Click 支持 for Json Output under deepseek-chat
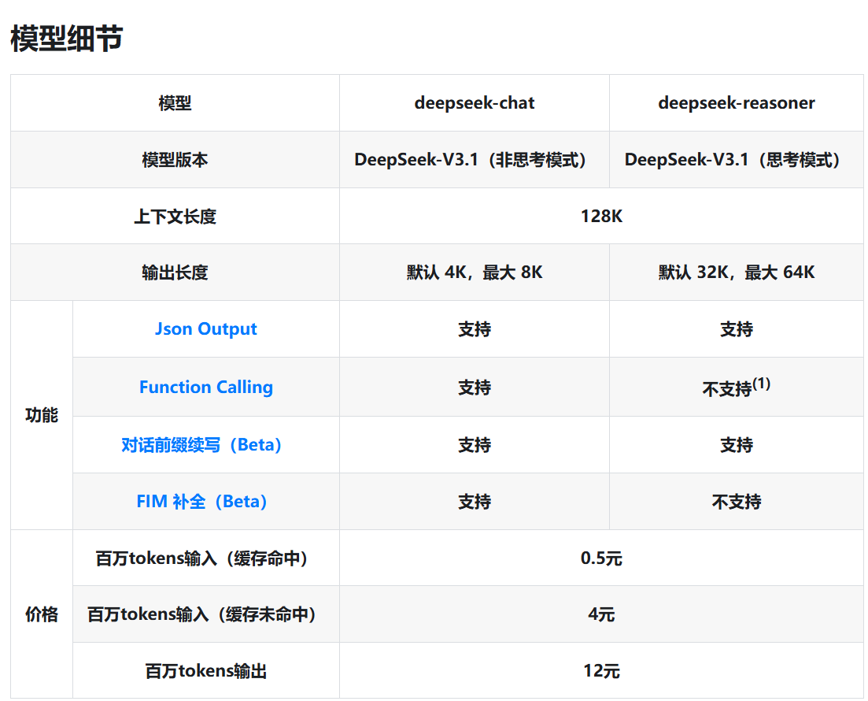The image size is (868, 701). (475, 329)
